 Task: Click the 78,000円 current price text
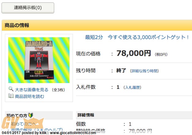coord(134,53)
